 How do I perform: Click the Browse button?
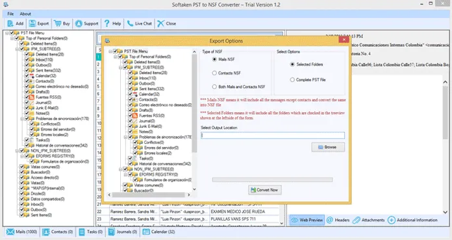(x=328, y=147)
